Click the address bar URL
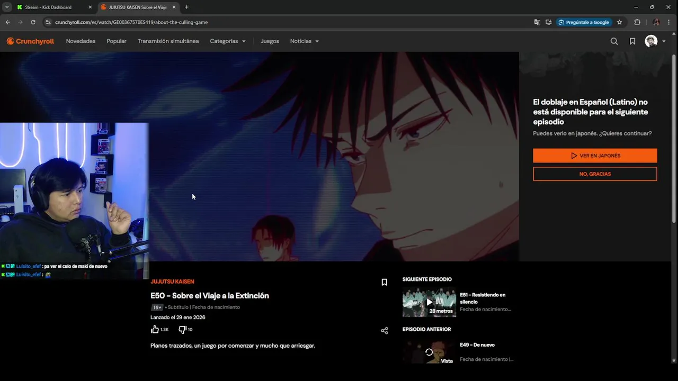The image size is (678, 381). 131,22
